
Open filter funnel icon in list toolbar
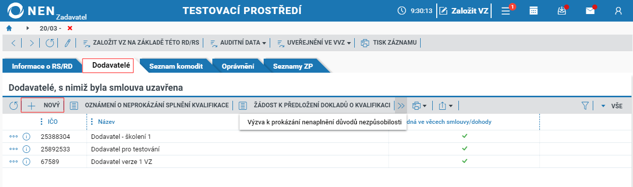click(585, 106)
